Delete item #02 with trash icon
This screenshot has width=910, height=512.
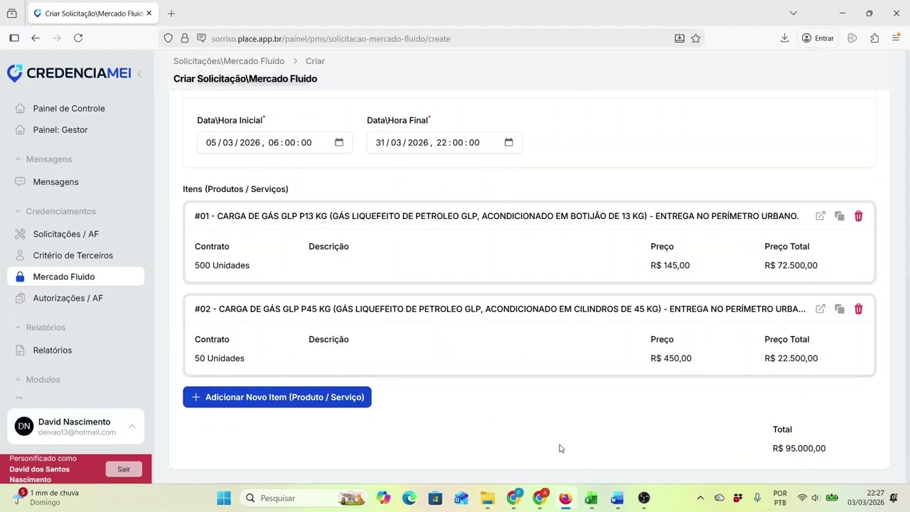click(858, 309)
